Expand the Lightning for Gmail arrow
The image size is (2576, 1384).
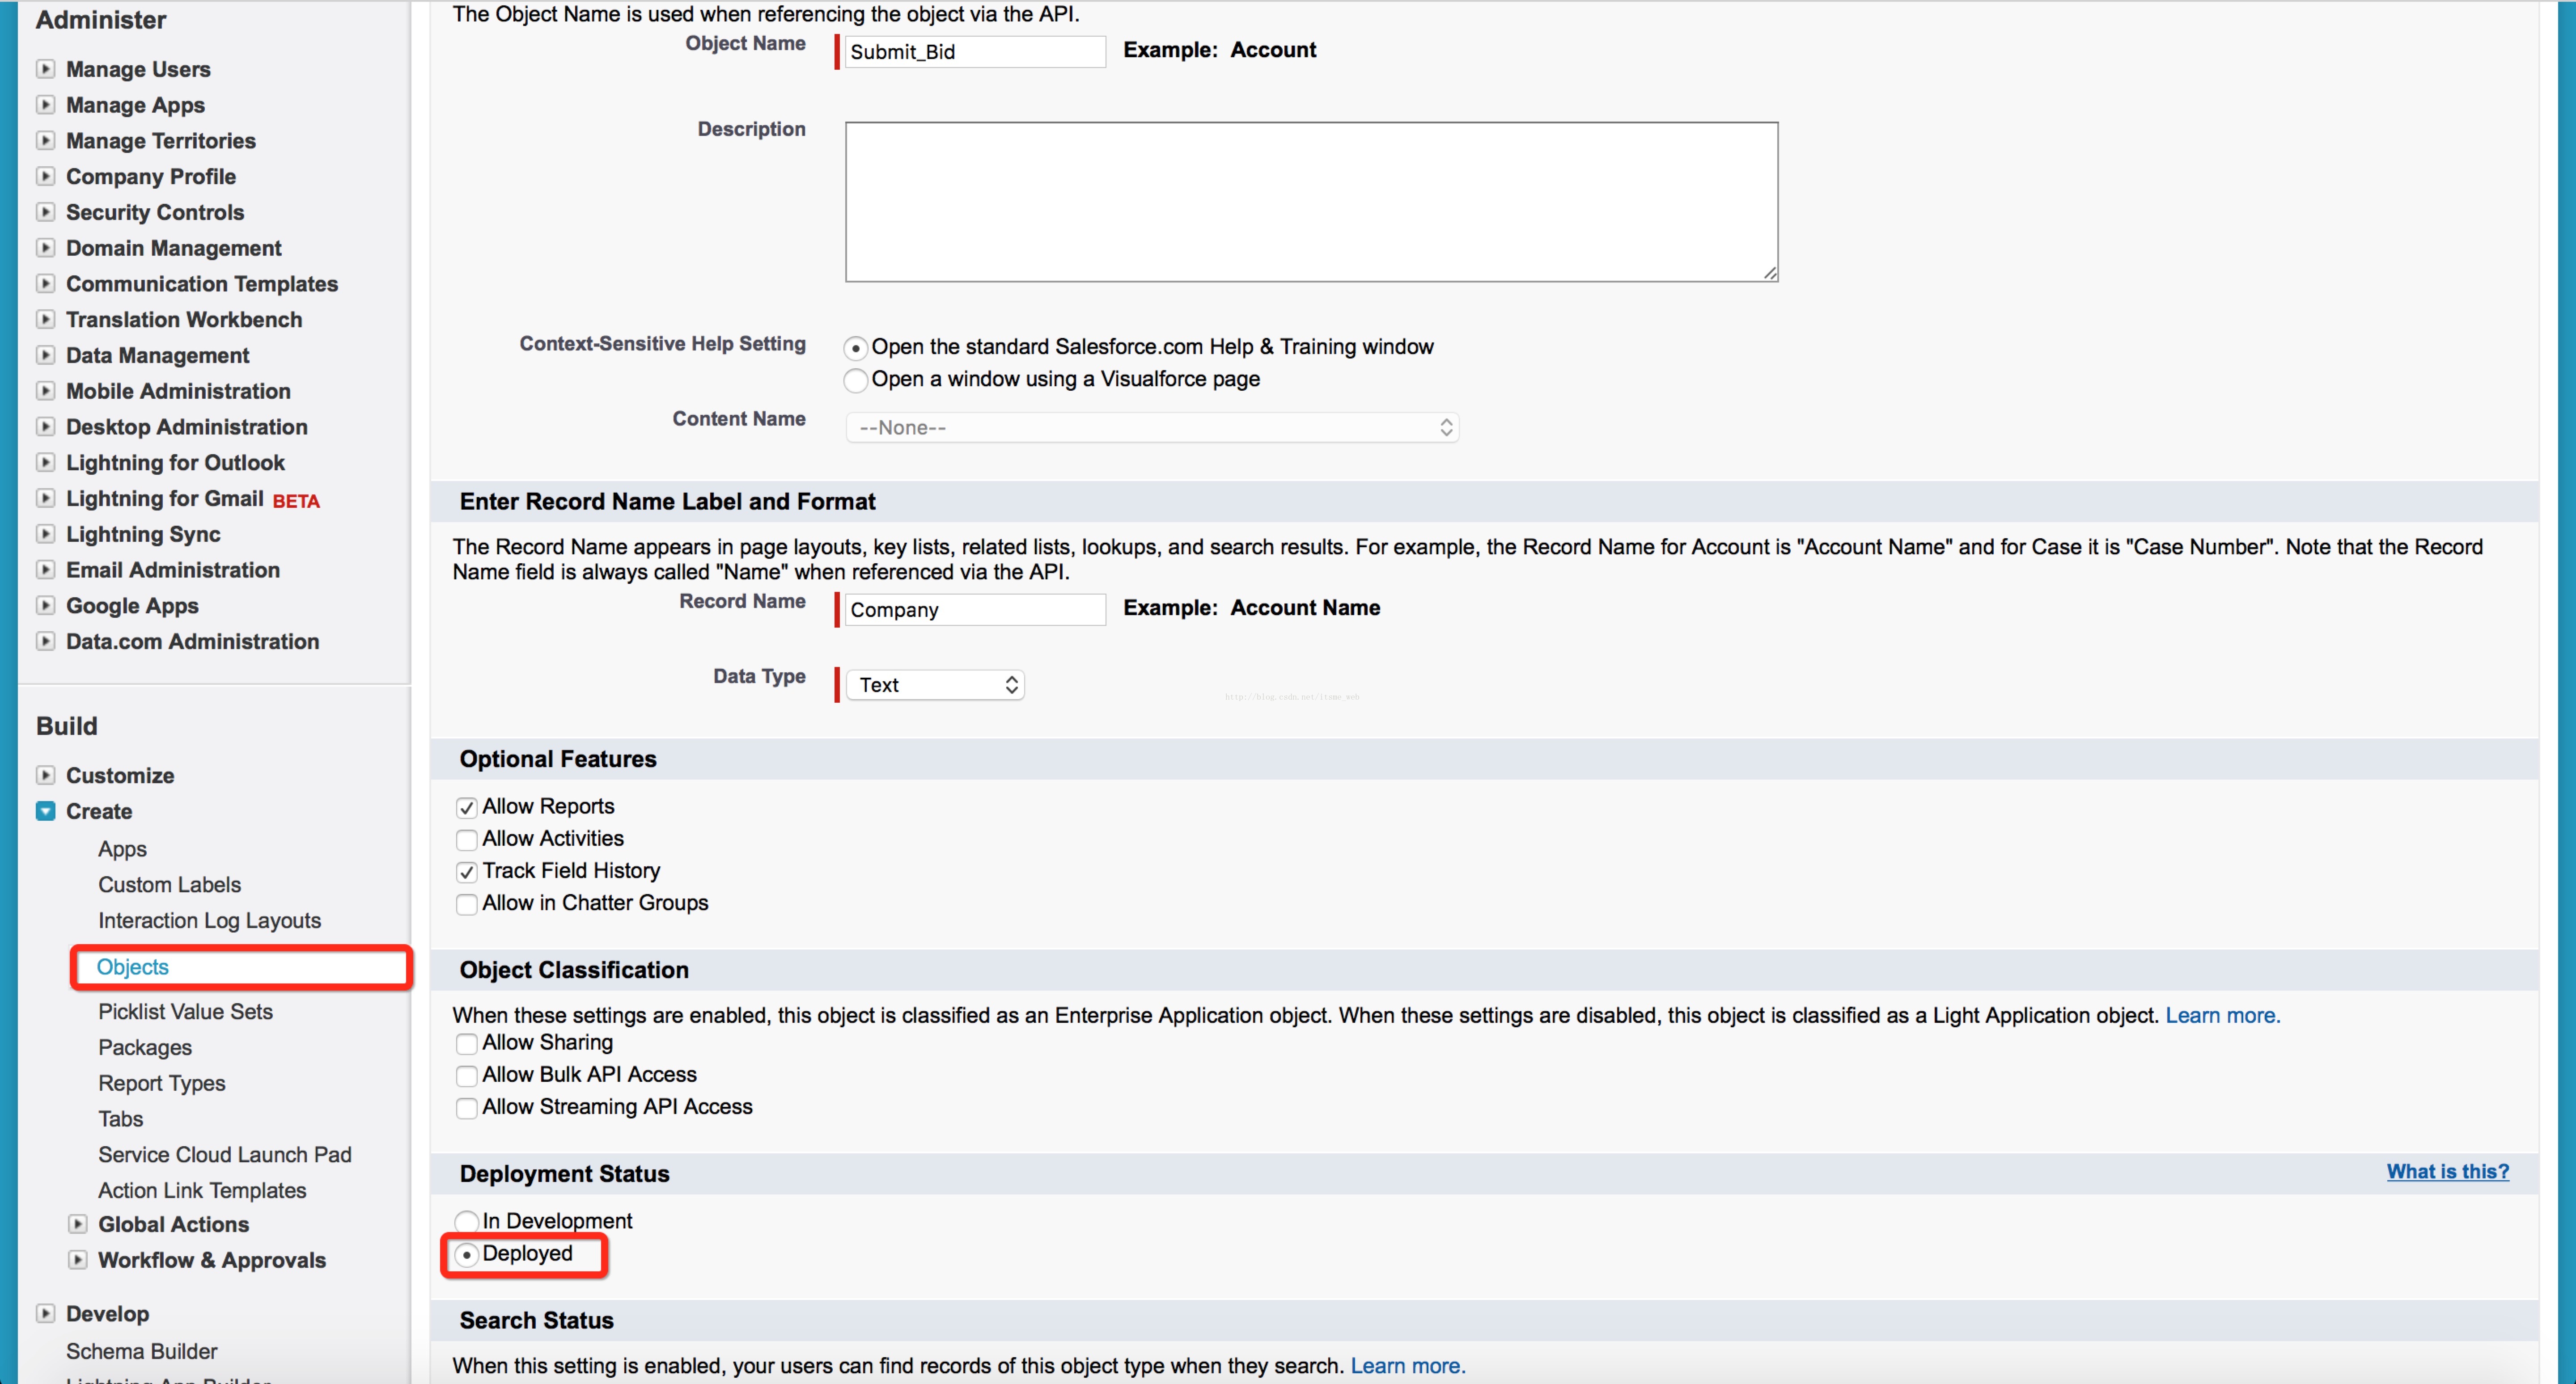point(45,498)
